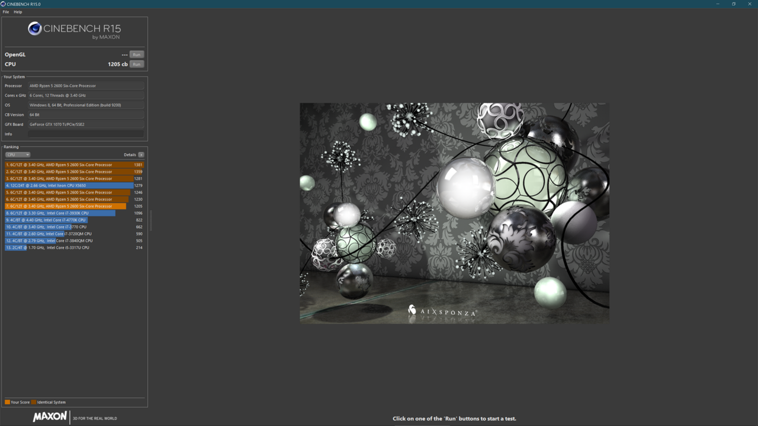Select the Intel Core i7-3840QM ranking entry
Image resolution: width=758 pixels, height=426 pixels.
coord(75,241)
